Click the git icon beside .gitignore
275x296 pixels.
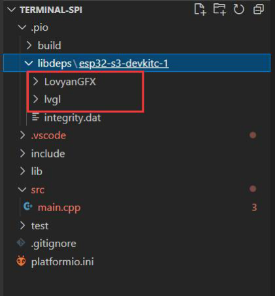click(x=21, y=243)
